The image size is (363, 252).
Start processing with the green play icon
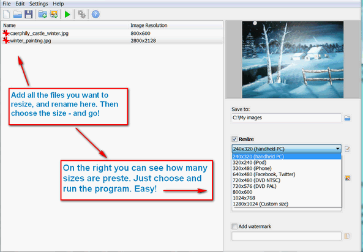point(67,15)
